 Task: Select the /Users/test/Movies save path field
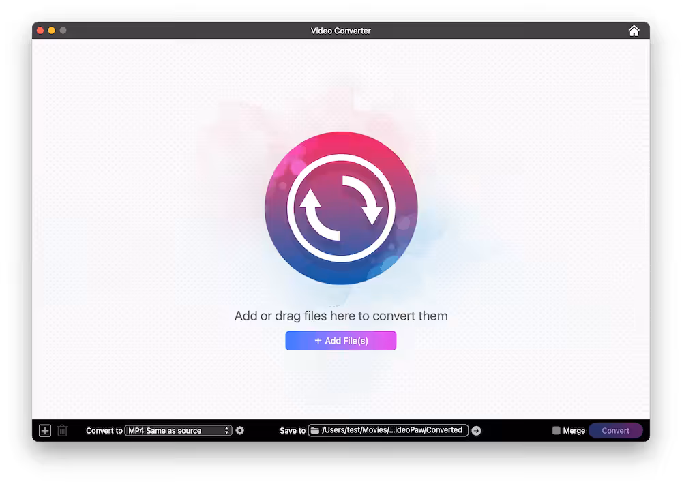[388, 430]
